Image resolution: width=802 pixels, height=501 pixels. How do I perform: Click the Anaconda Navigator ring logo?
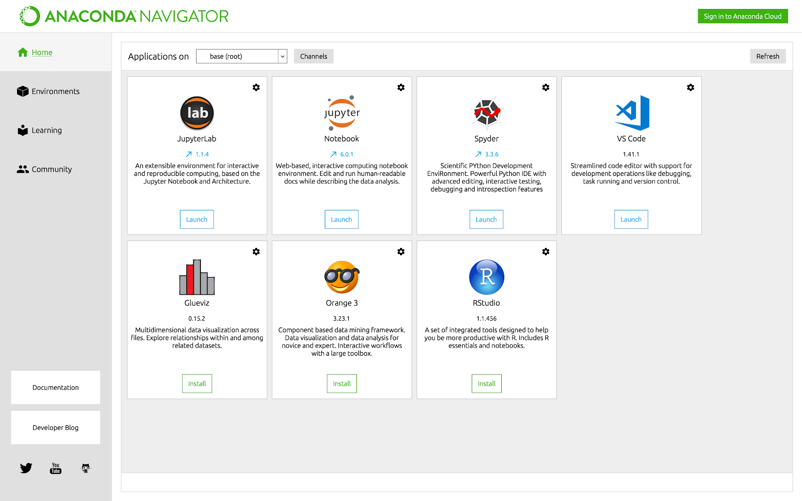coord(30,16)
